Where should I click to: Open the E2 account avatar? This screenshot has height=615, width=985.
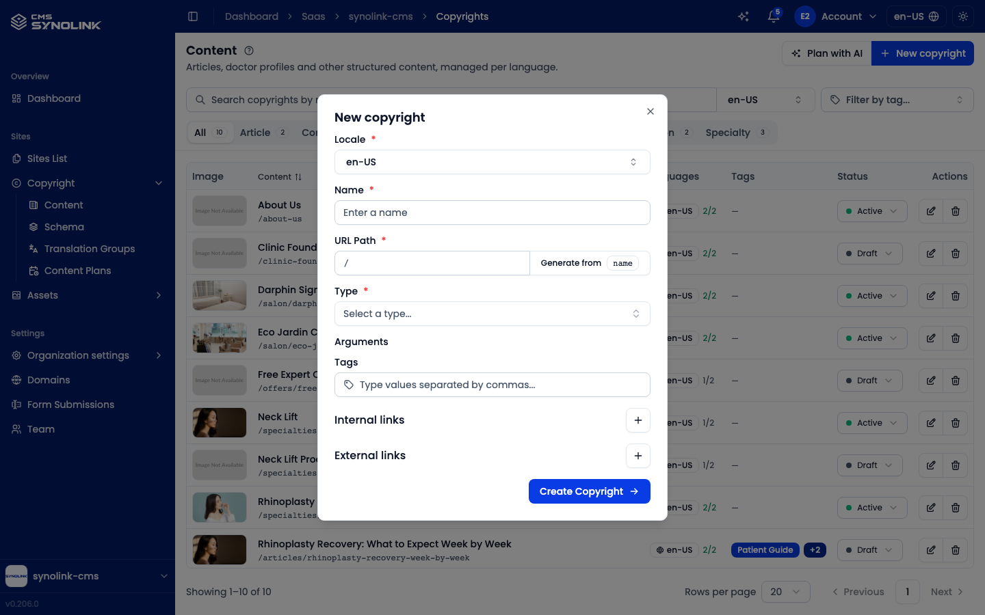(x=805, y=16)
